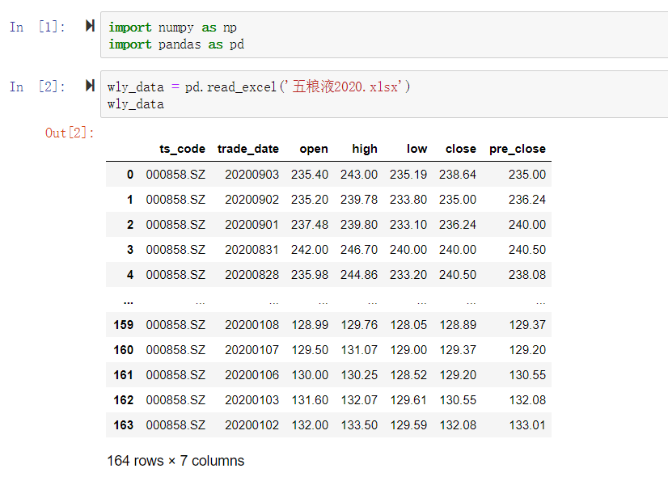Select row index 3 label
This screenshot has height=477, width=668.
click(x=130, y=250)
